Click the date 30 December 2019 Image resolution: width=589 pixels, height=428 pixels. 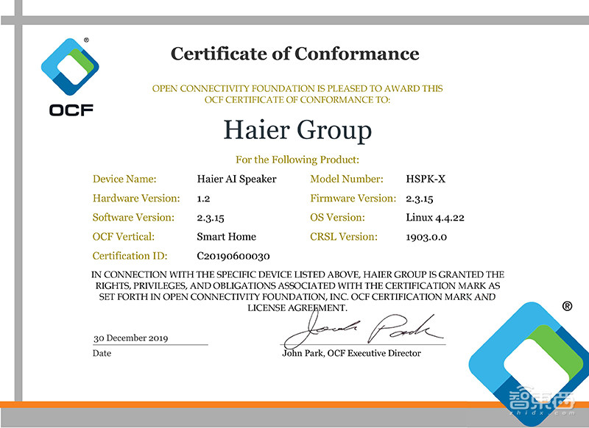click(x=131, y=338)
